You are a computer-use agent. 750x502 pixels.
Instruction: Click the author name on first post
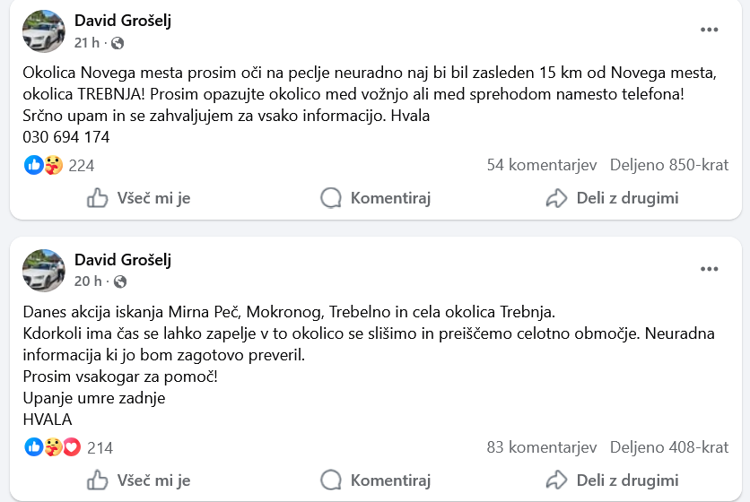click(x=122, y=21)
